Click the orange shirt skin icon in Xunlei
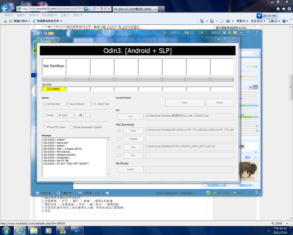Screen dimensions: 293x235 (235, 33)
